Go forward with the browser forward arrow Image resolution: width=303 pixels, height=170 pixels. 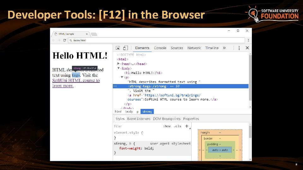[x=59, y=40]
